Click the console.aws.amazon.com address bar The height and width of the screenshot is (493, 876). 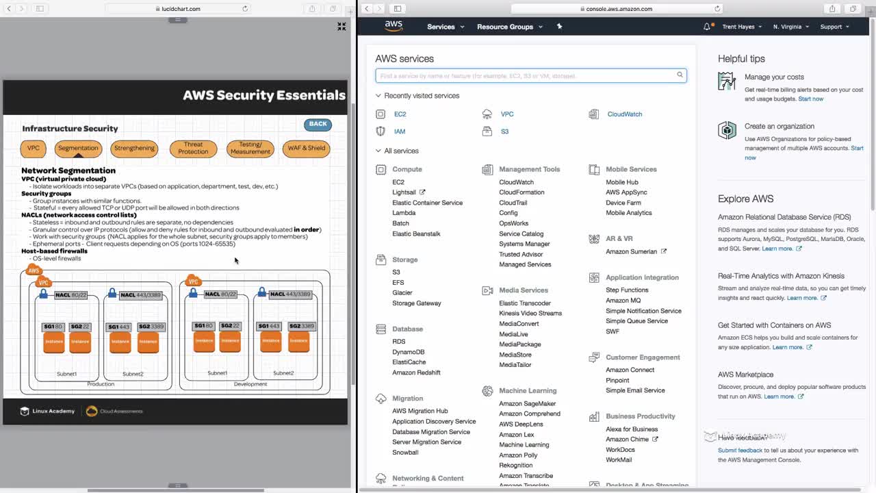click(x=617, y=9)
